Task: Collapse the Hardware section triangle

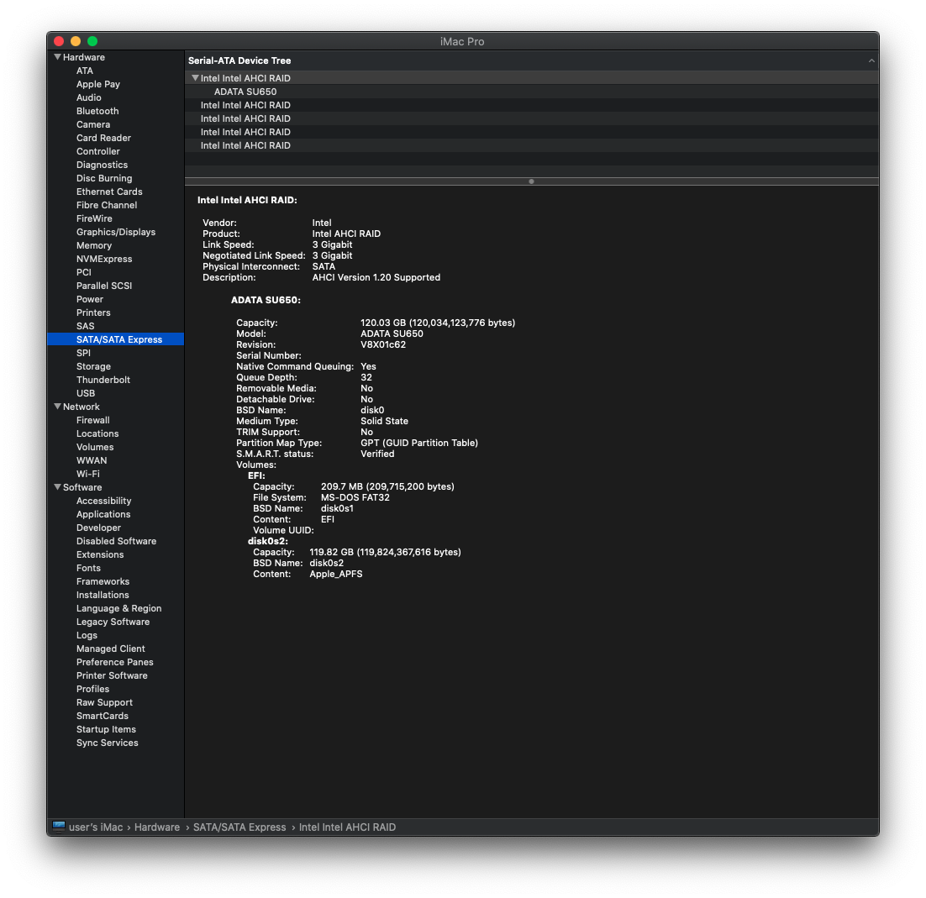Action: point(57,57)
